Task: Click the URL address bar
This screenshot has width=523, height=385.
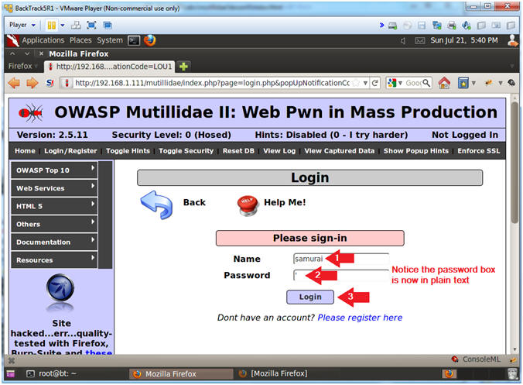Action: click(212, 83)
